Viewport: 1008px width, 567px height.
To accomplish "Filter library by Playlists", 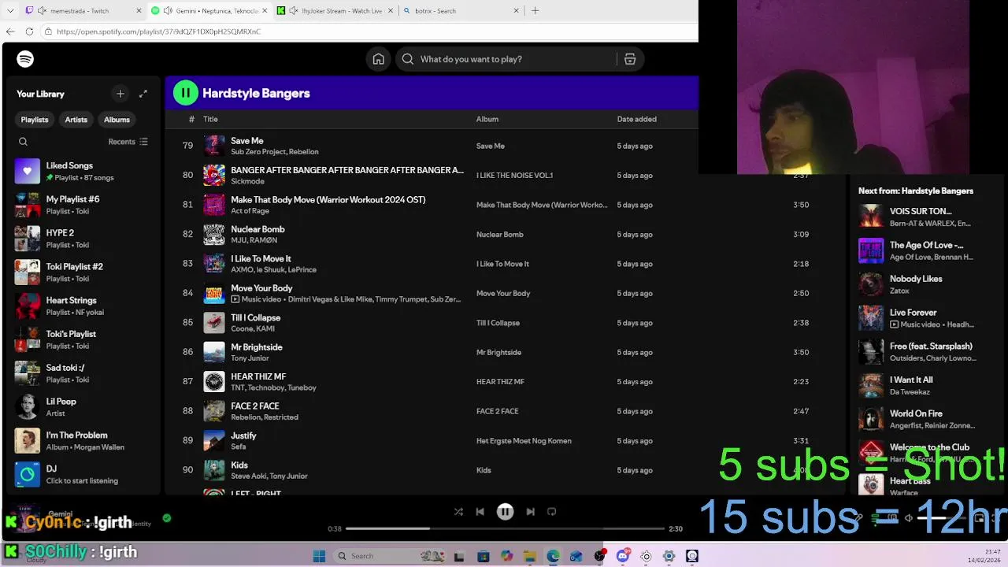I will (x=35, y=120).
